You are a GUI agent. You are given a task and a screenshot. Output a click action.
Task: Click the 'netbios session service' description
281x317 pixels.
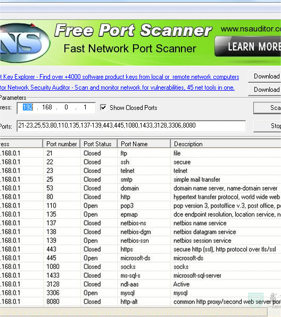tap(202, 241)
